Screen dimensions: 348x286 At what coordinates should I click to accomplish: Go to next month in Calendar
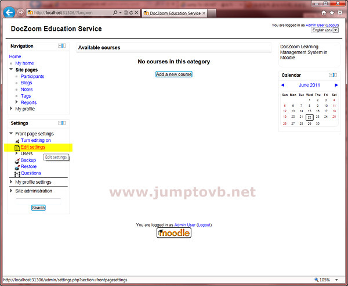[336, 85]
